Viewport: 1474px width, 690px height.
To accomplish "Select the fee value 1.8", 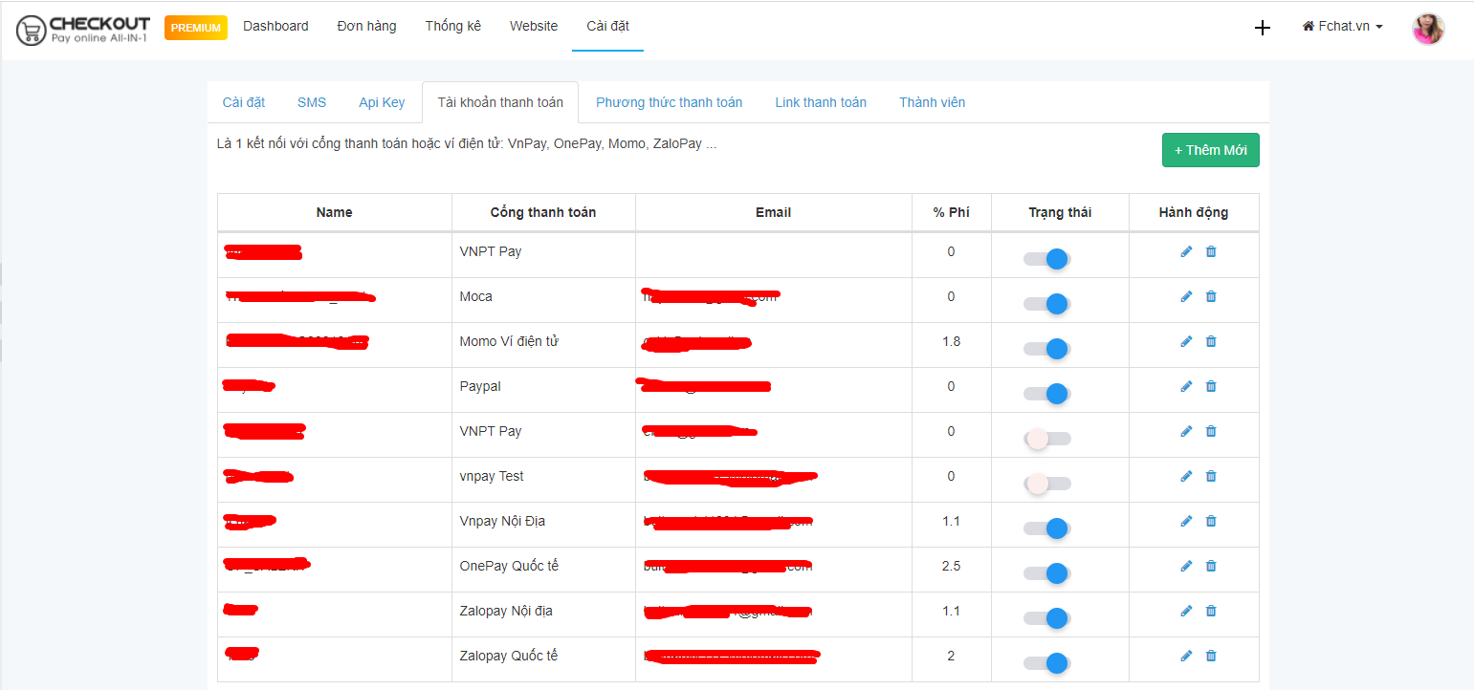I will point(952,341).
